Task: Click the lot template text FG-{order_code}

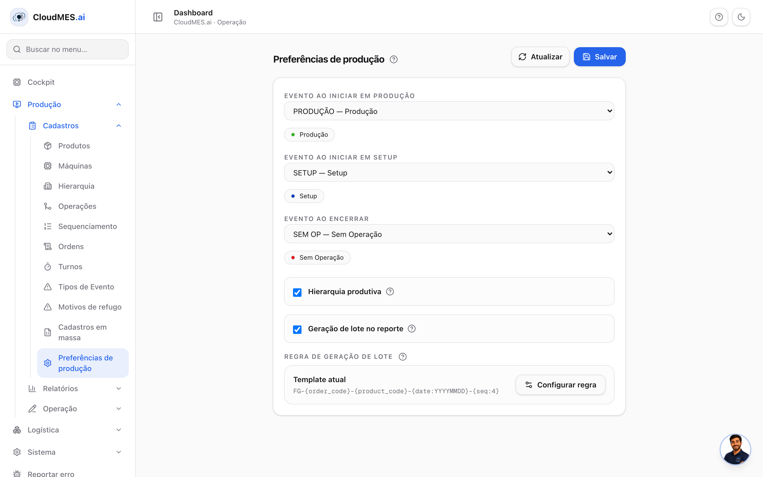Action: (396, 391)
